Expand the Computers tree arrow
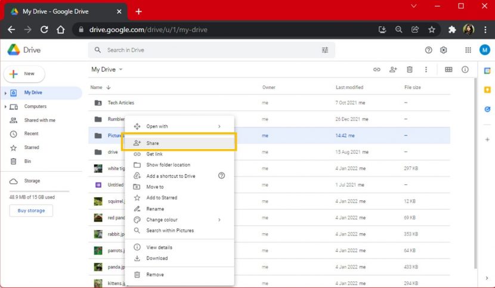495x288 pixels. (x=5, y=107)
